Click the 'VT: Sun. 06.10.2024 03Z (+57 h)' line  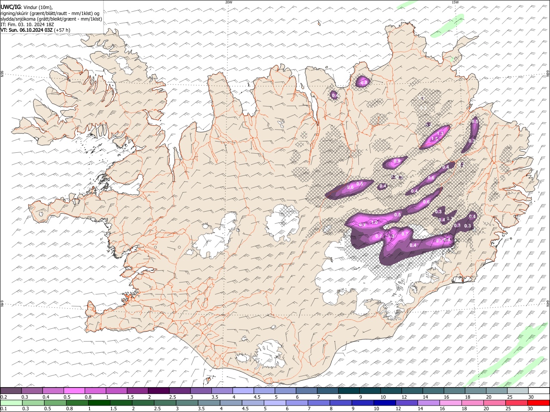point(35,30)
